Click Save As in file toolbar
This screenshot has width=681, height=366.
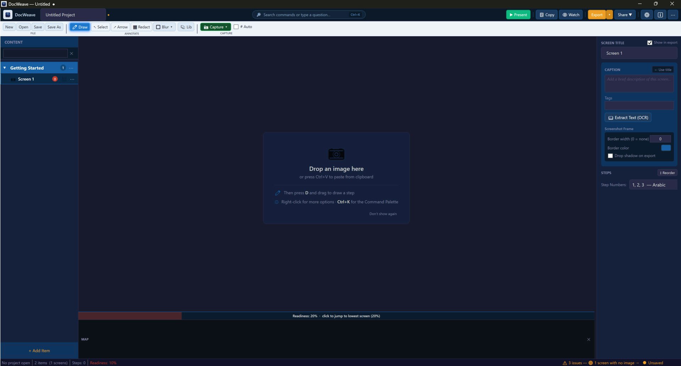(x=54, y=27)
